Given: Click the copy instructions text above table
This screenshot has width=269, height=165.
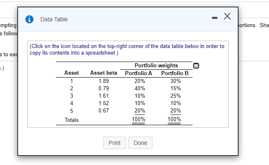Looking at the screenshot, I should tap(127, 50).
